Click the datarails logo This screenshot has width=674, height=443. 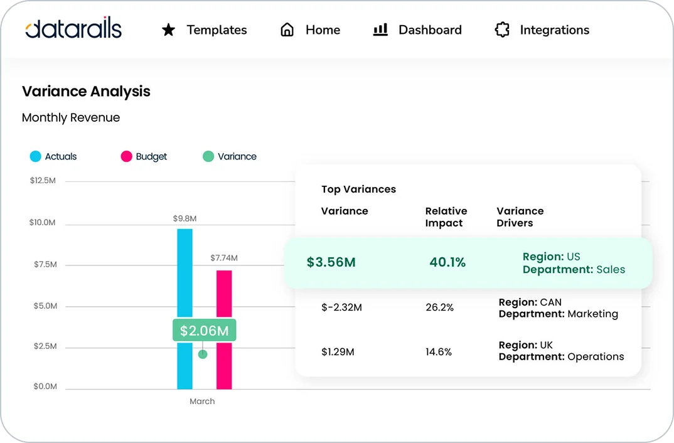(x=73, y=28)
